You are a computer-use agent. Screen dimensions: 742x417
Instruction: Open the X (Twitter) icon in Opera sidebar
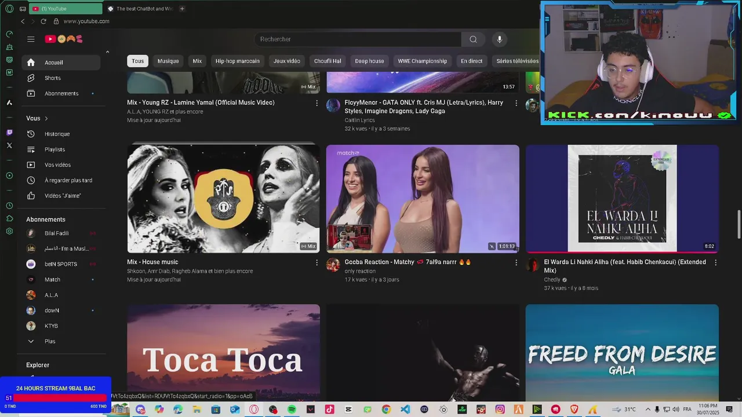point(9,145)
